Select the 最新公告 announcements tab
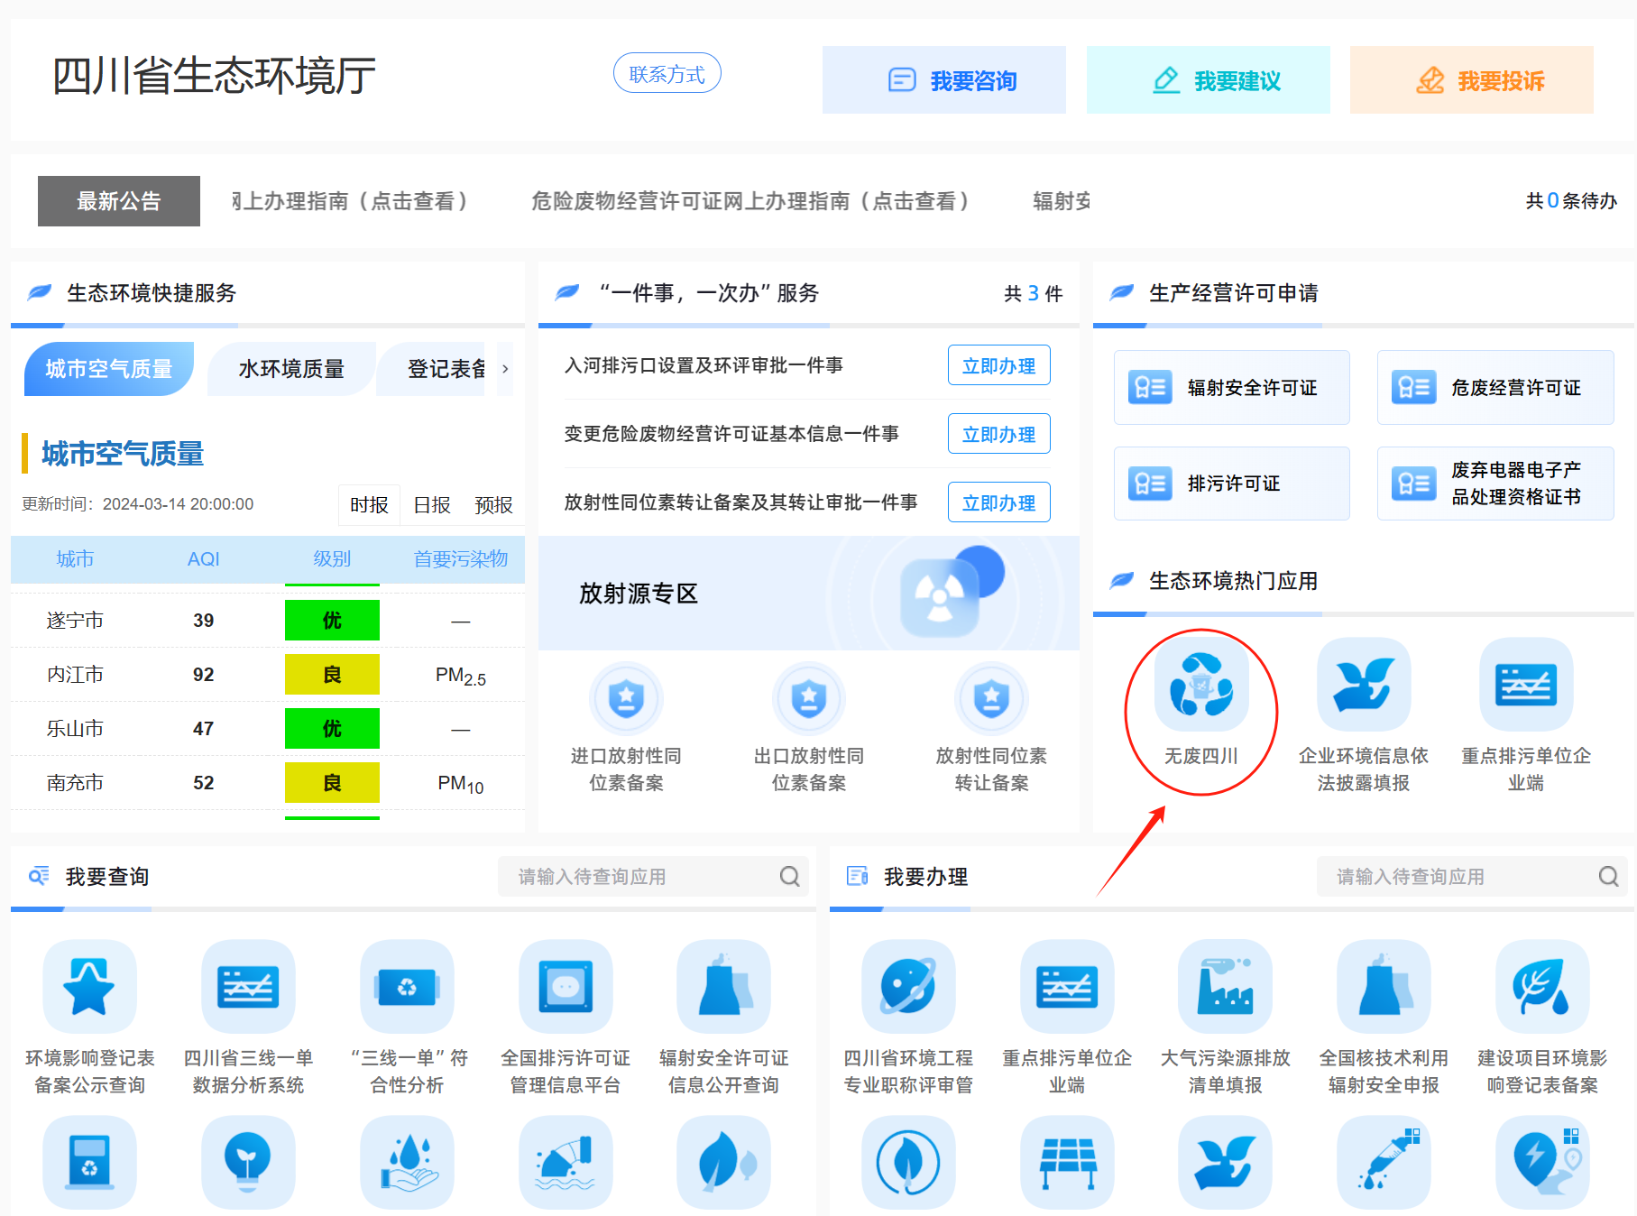Viewport: 1637px width, 1216px height. coord(118,200)
